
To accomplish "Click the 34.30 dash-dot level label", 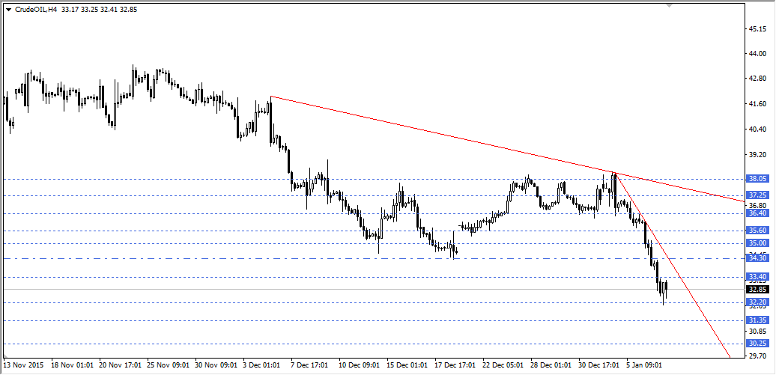I will [x=757, y=258].
